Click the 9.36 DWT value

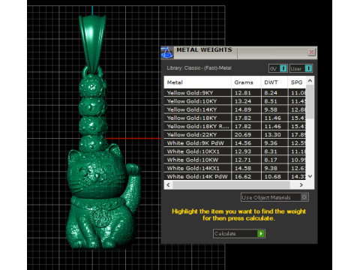(271, 143)
